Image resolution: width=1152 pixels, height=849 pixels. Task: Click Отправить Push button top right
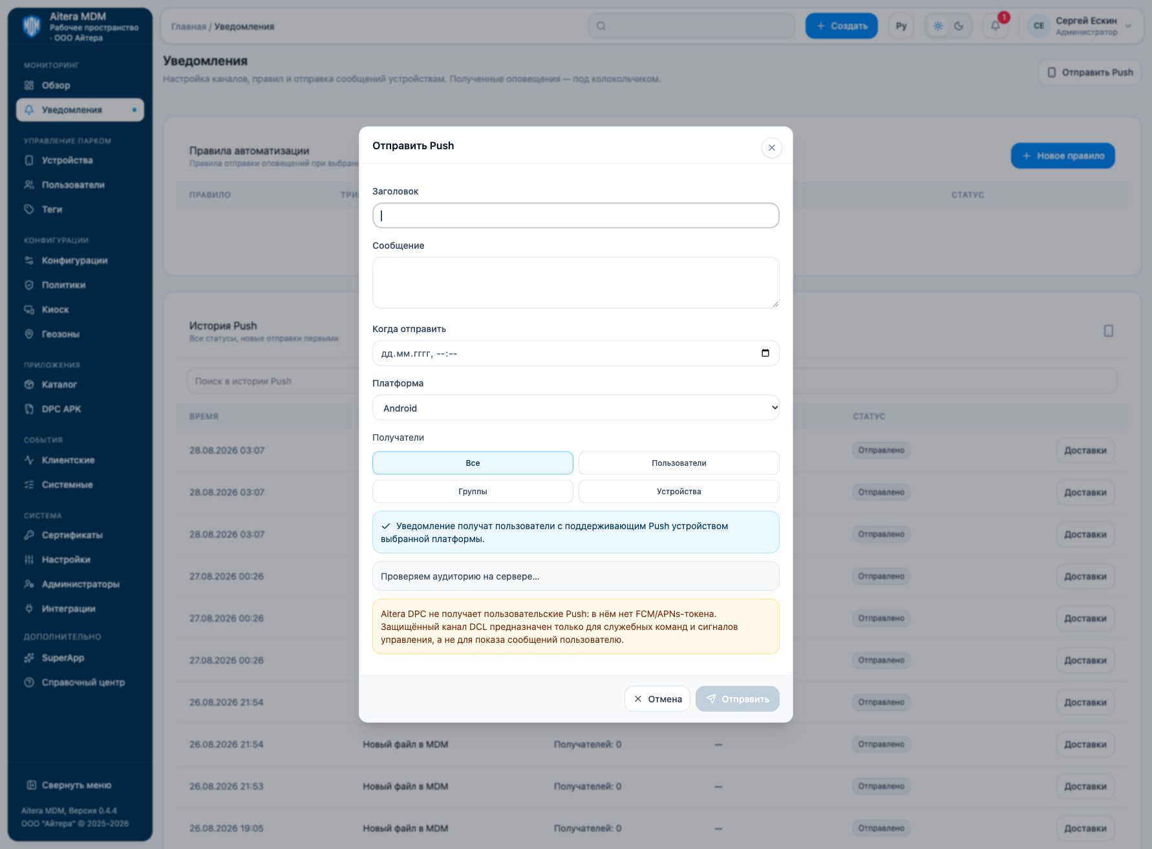[x=1090, y=72]
